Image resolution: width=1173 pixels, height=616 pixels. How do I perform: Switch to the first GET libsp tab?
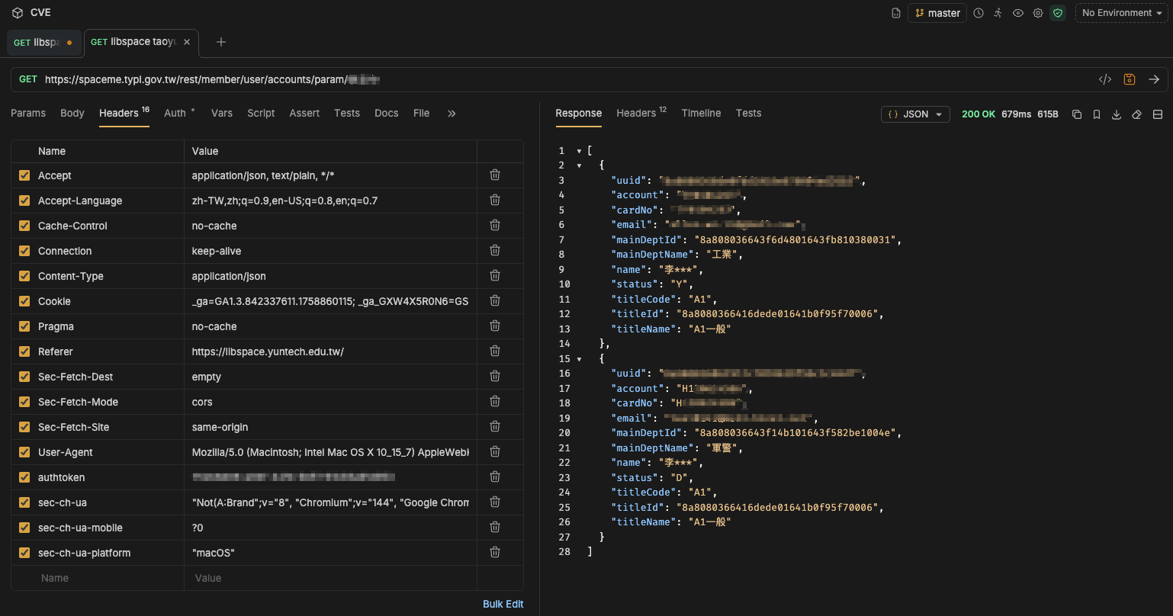tap(43, 43)
